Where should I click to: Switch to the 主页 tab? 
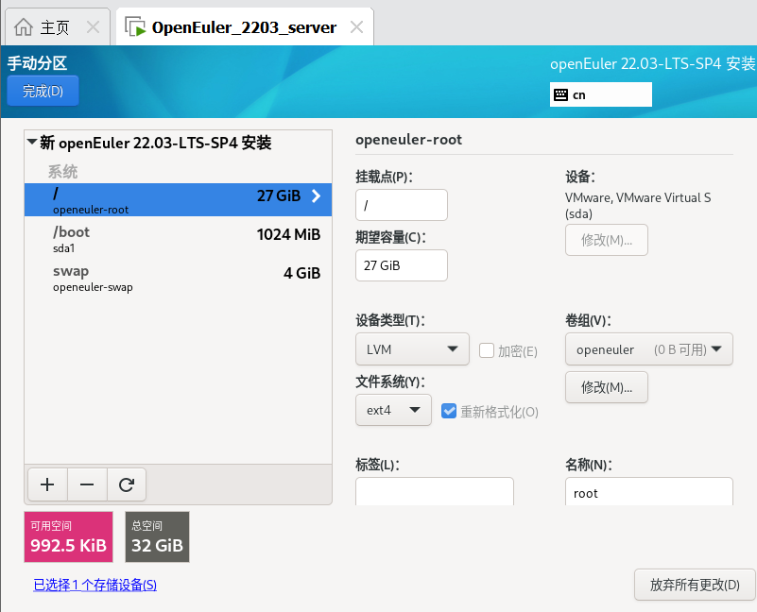coord(58,27)
